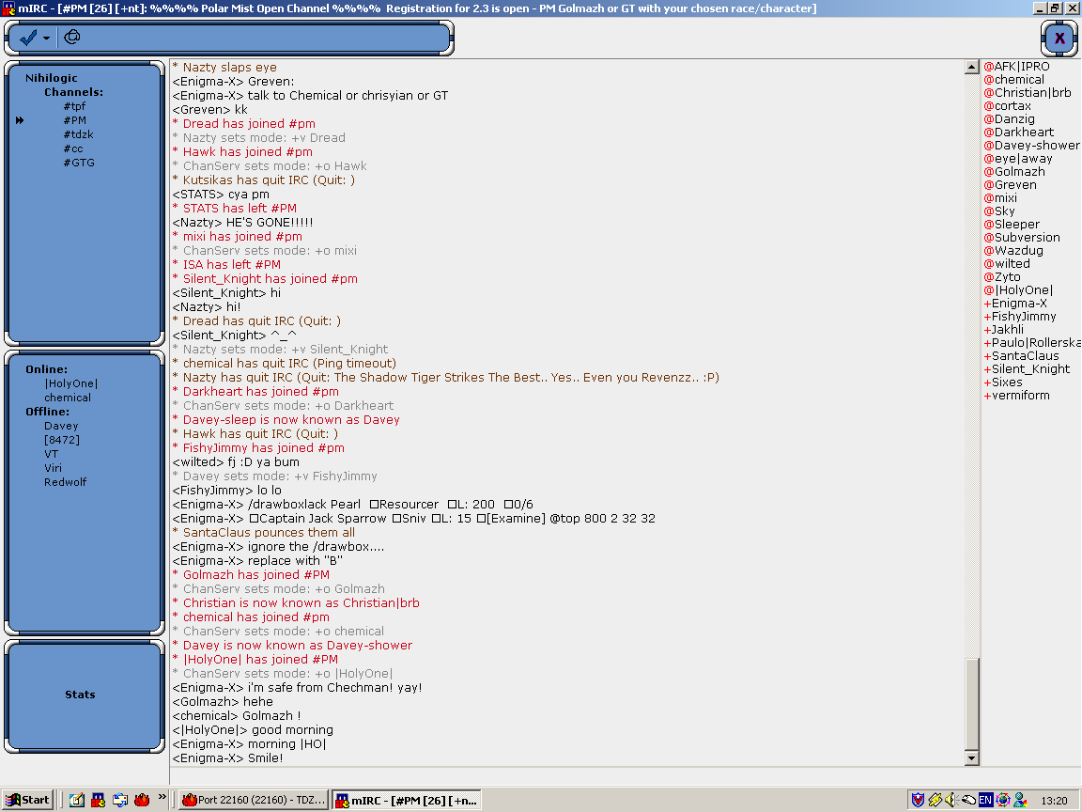Image resolution: width=1082 pixels, height=812 pixels.
Task: Click the flame quick launch icon
Action: tap(142, 801)
